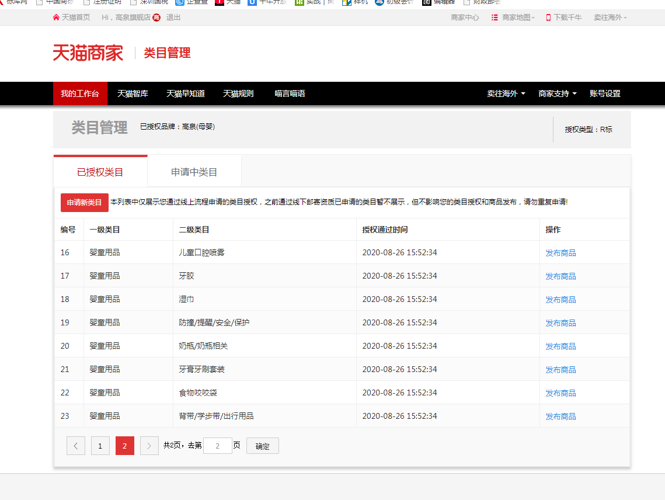
Task: Click the 申请新类目 red button
Action: [x=85, y=203]
